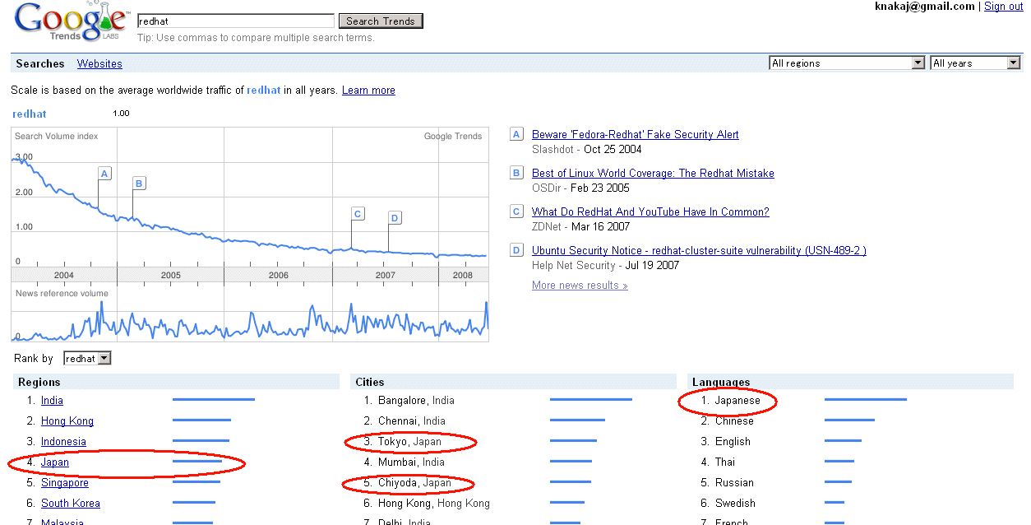This screenshot has height=525, width=1031.
Task: Click 'Hong Kong, Hong Kong' in Cities list
Action: pos(434,503)
